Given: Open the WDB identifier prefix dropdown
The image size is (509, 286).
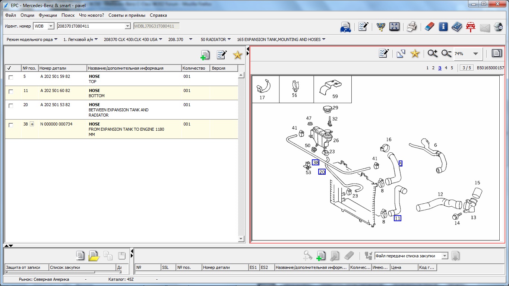Looking at the screenshot, I should tap(51, 26).
